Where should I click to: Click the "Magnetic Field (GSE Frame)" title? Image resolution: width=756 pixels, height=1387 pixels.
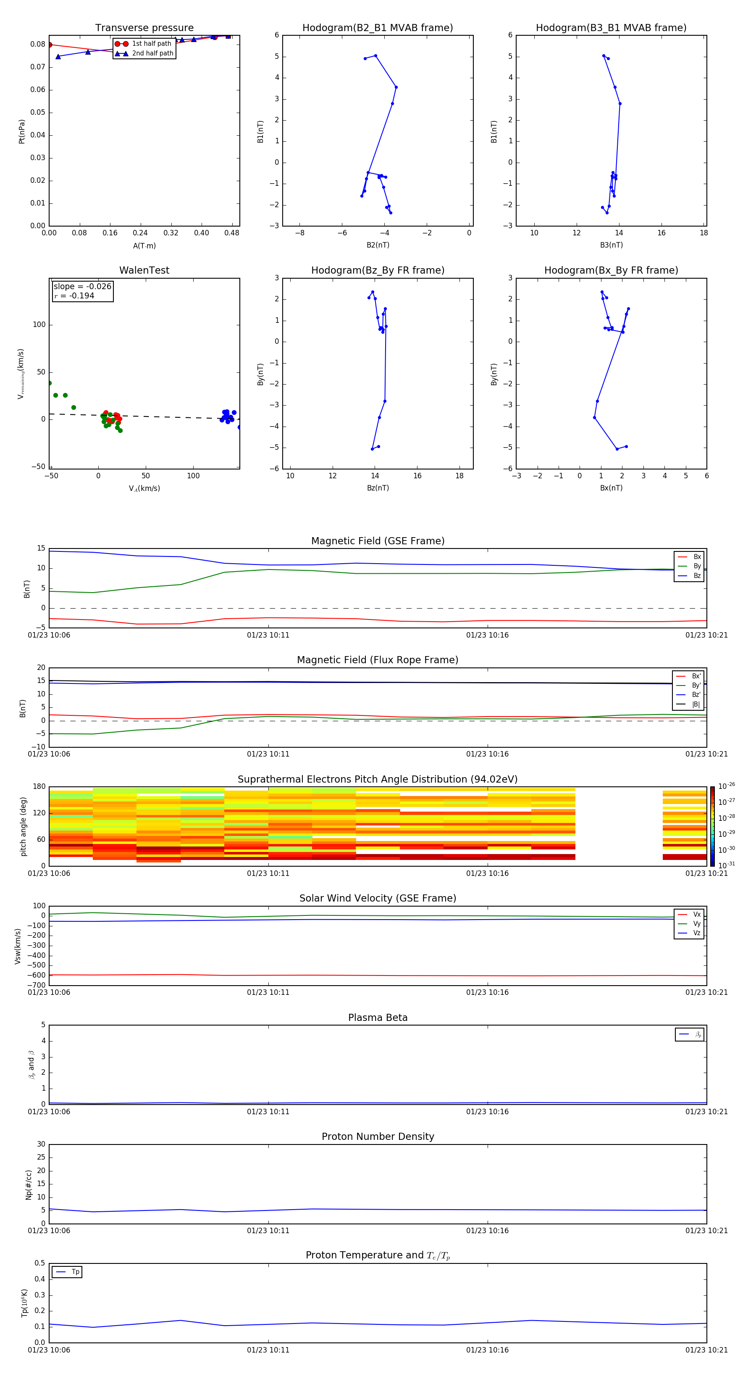378,541
